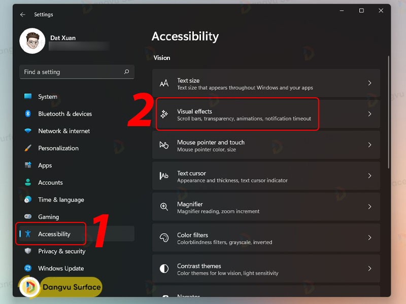Expand the Text size chevron

[370, 83]
